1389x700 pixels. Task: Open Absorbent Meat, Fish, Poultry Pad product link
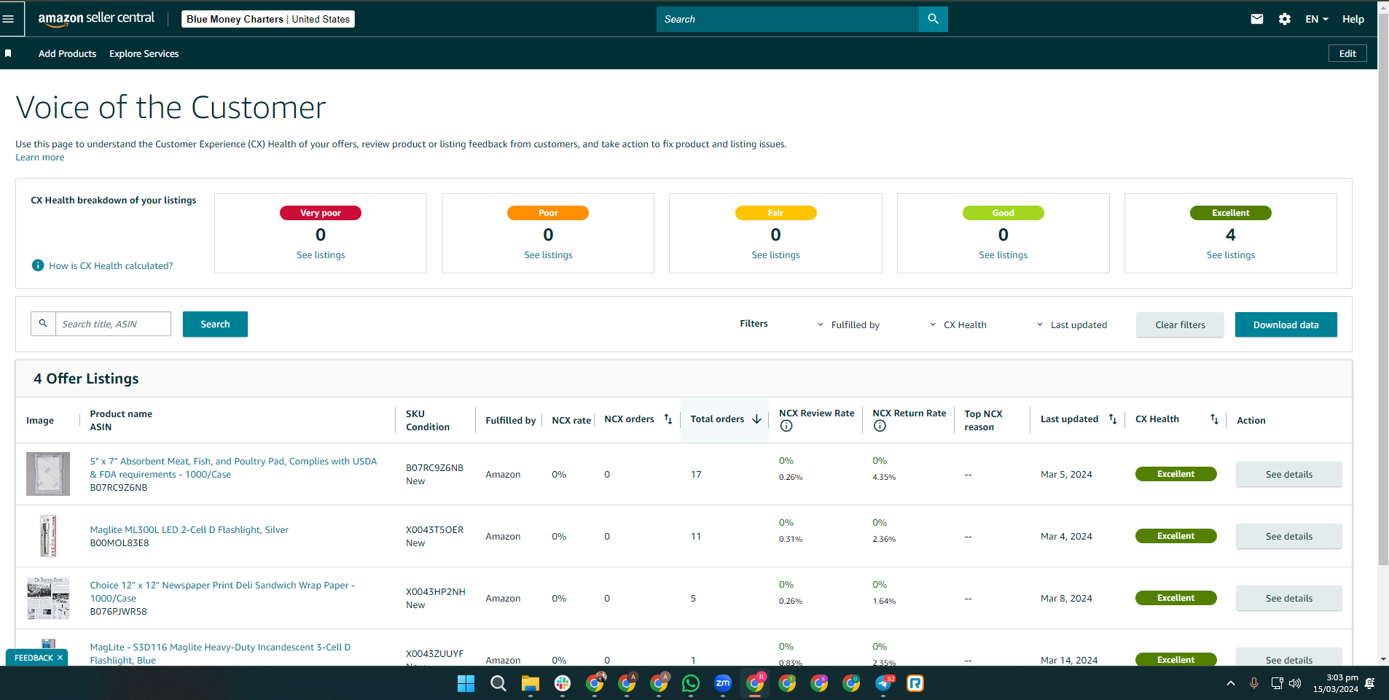tap(233, 467)
